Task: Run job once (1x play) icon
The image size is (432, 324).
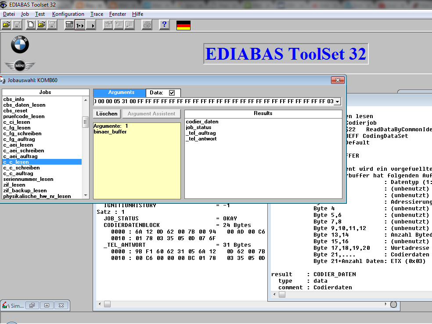Action: coord(80,25)
